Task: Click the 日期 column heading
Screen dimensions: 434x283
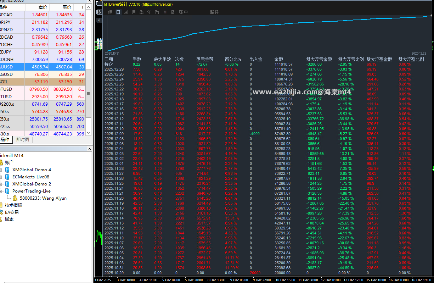Action: click(109, 59)
